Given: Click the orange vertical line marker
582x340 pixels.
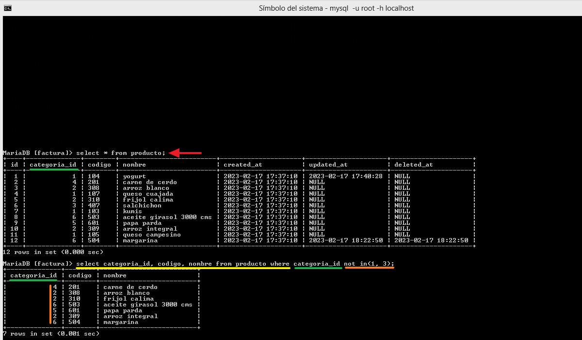Looking at the screenshot, I should (50, 304).
